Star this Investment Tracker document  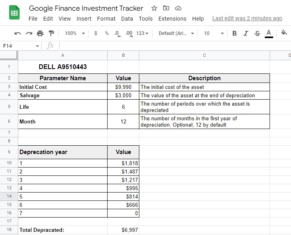tap(154, 8)
